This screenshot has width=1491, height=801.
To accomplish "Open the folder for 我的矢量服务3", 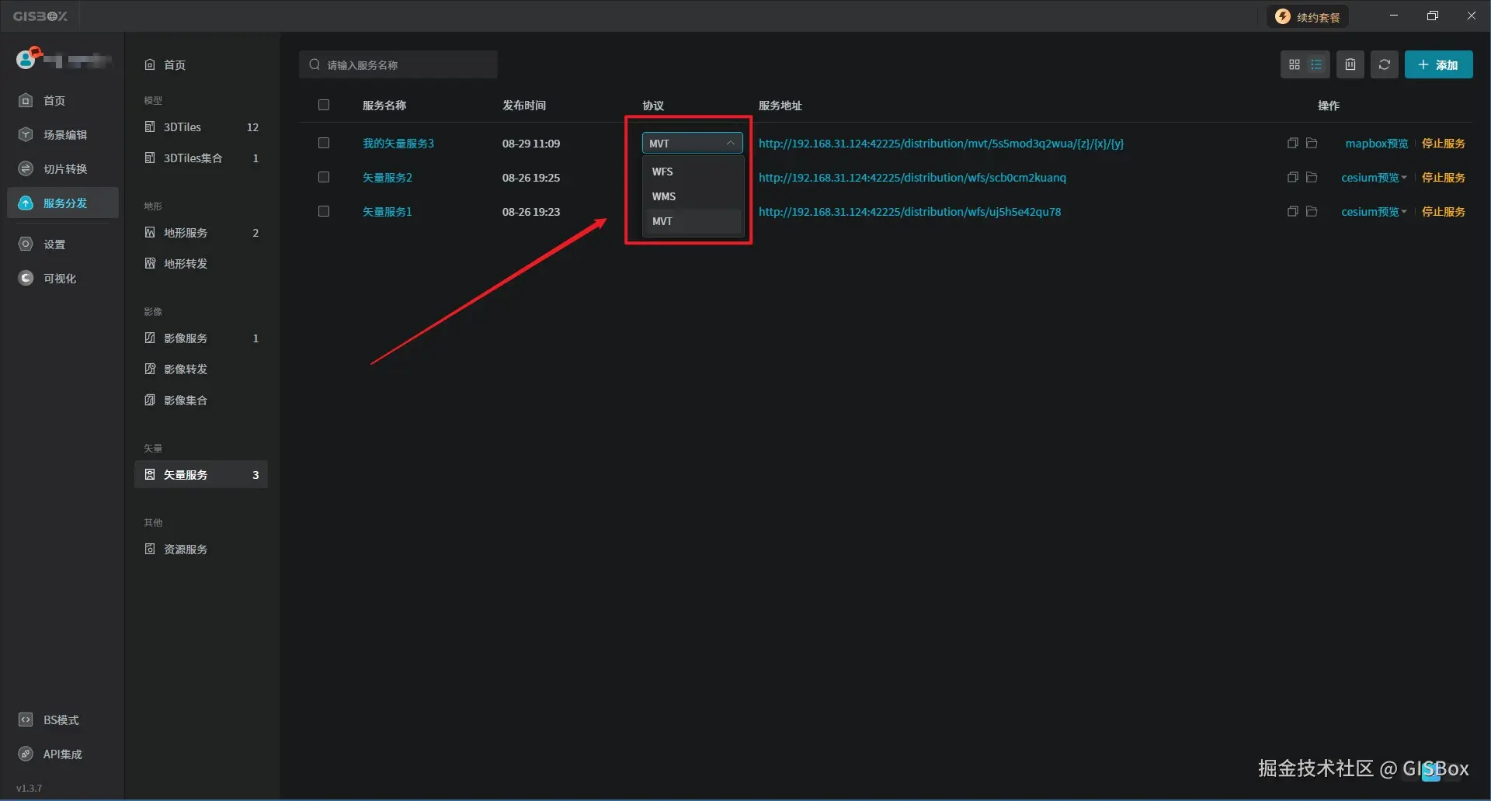I will 1312,144.
